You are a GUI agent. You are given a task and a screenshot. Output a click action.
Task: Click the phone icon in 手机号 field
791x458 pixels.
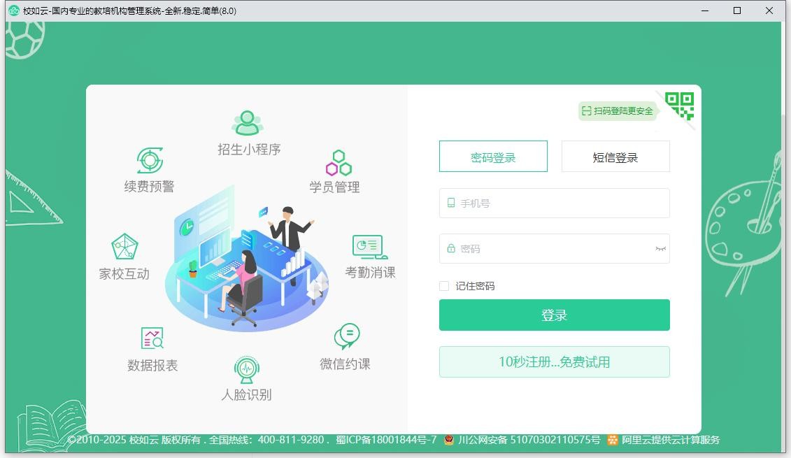pyautogui.click(x=451, y=203)
